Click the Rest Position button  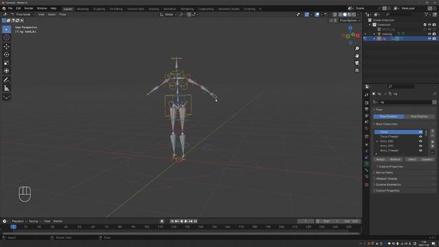pyautogui.click(x=419, y=117)
